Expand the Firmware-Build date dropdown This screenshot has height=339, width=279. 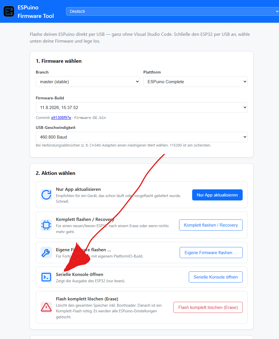point(142,107)
